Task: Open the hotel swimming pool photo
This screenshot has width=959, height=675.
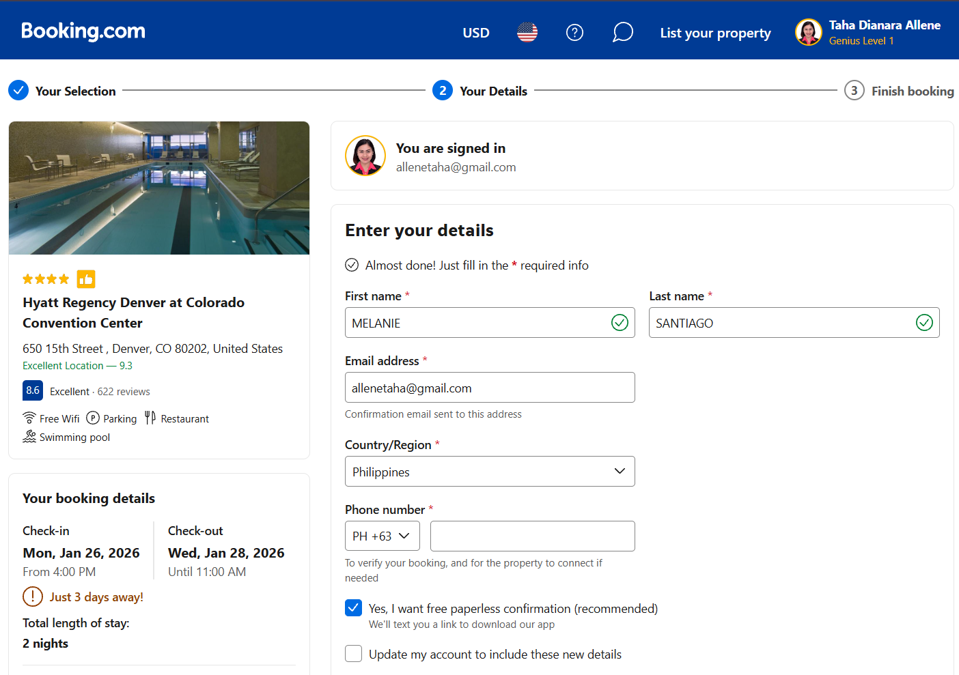Action: (x=159, y=188)
